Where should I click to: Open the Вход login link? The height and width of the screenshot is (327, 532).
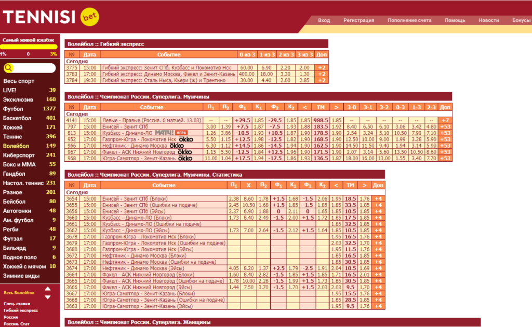(x=324, y=20)
